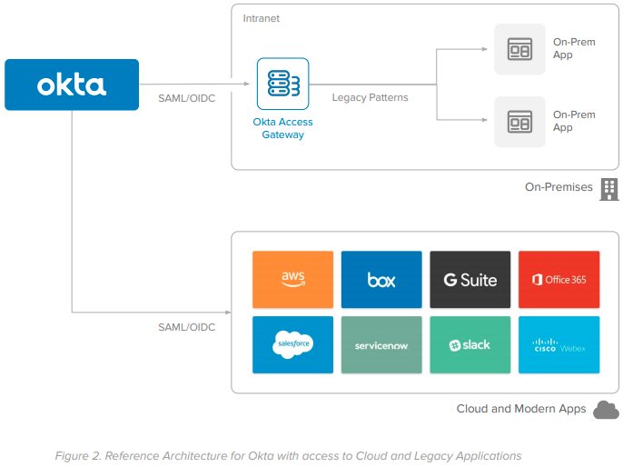This screenshot has height=467, width=623.
Task: Select the red Office 365 tile
Action: pyautogui.click(x=559, y=279)
